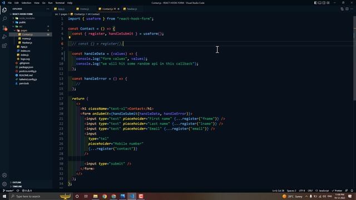This screenshot has height=200, width=356.
Task: Open editor More Actions ellipsis
Action: point(352,9)
